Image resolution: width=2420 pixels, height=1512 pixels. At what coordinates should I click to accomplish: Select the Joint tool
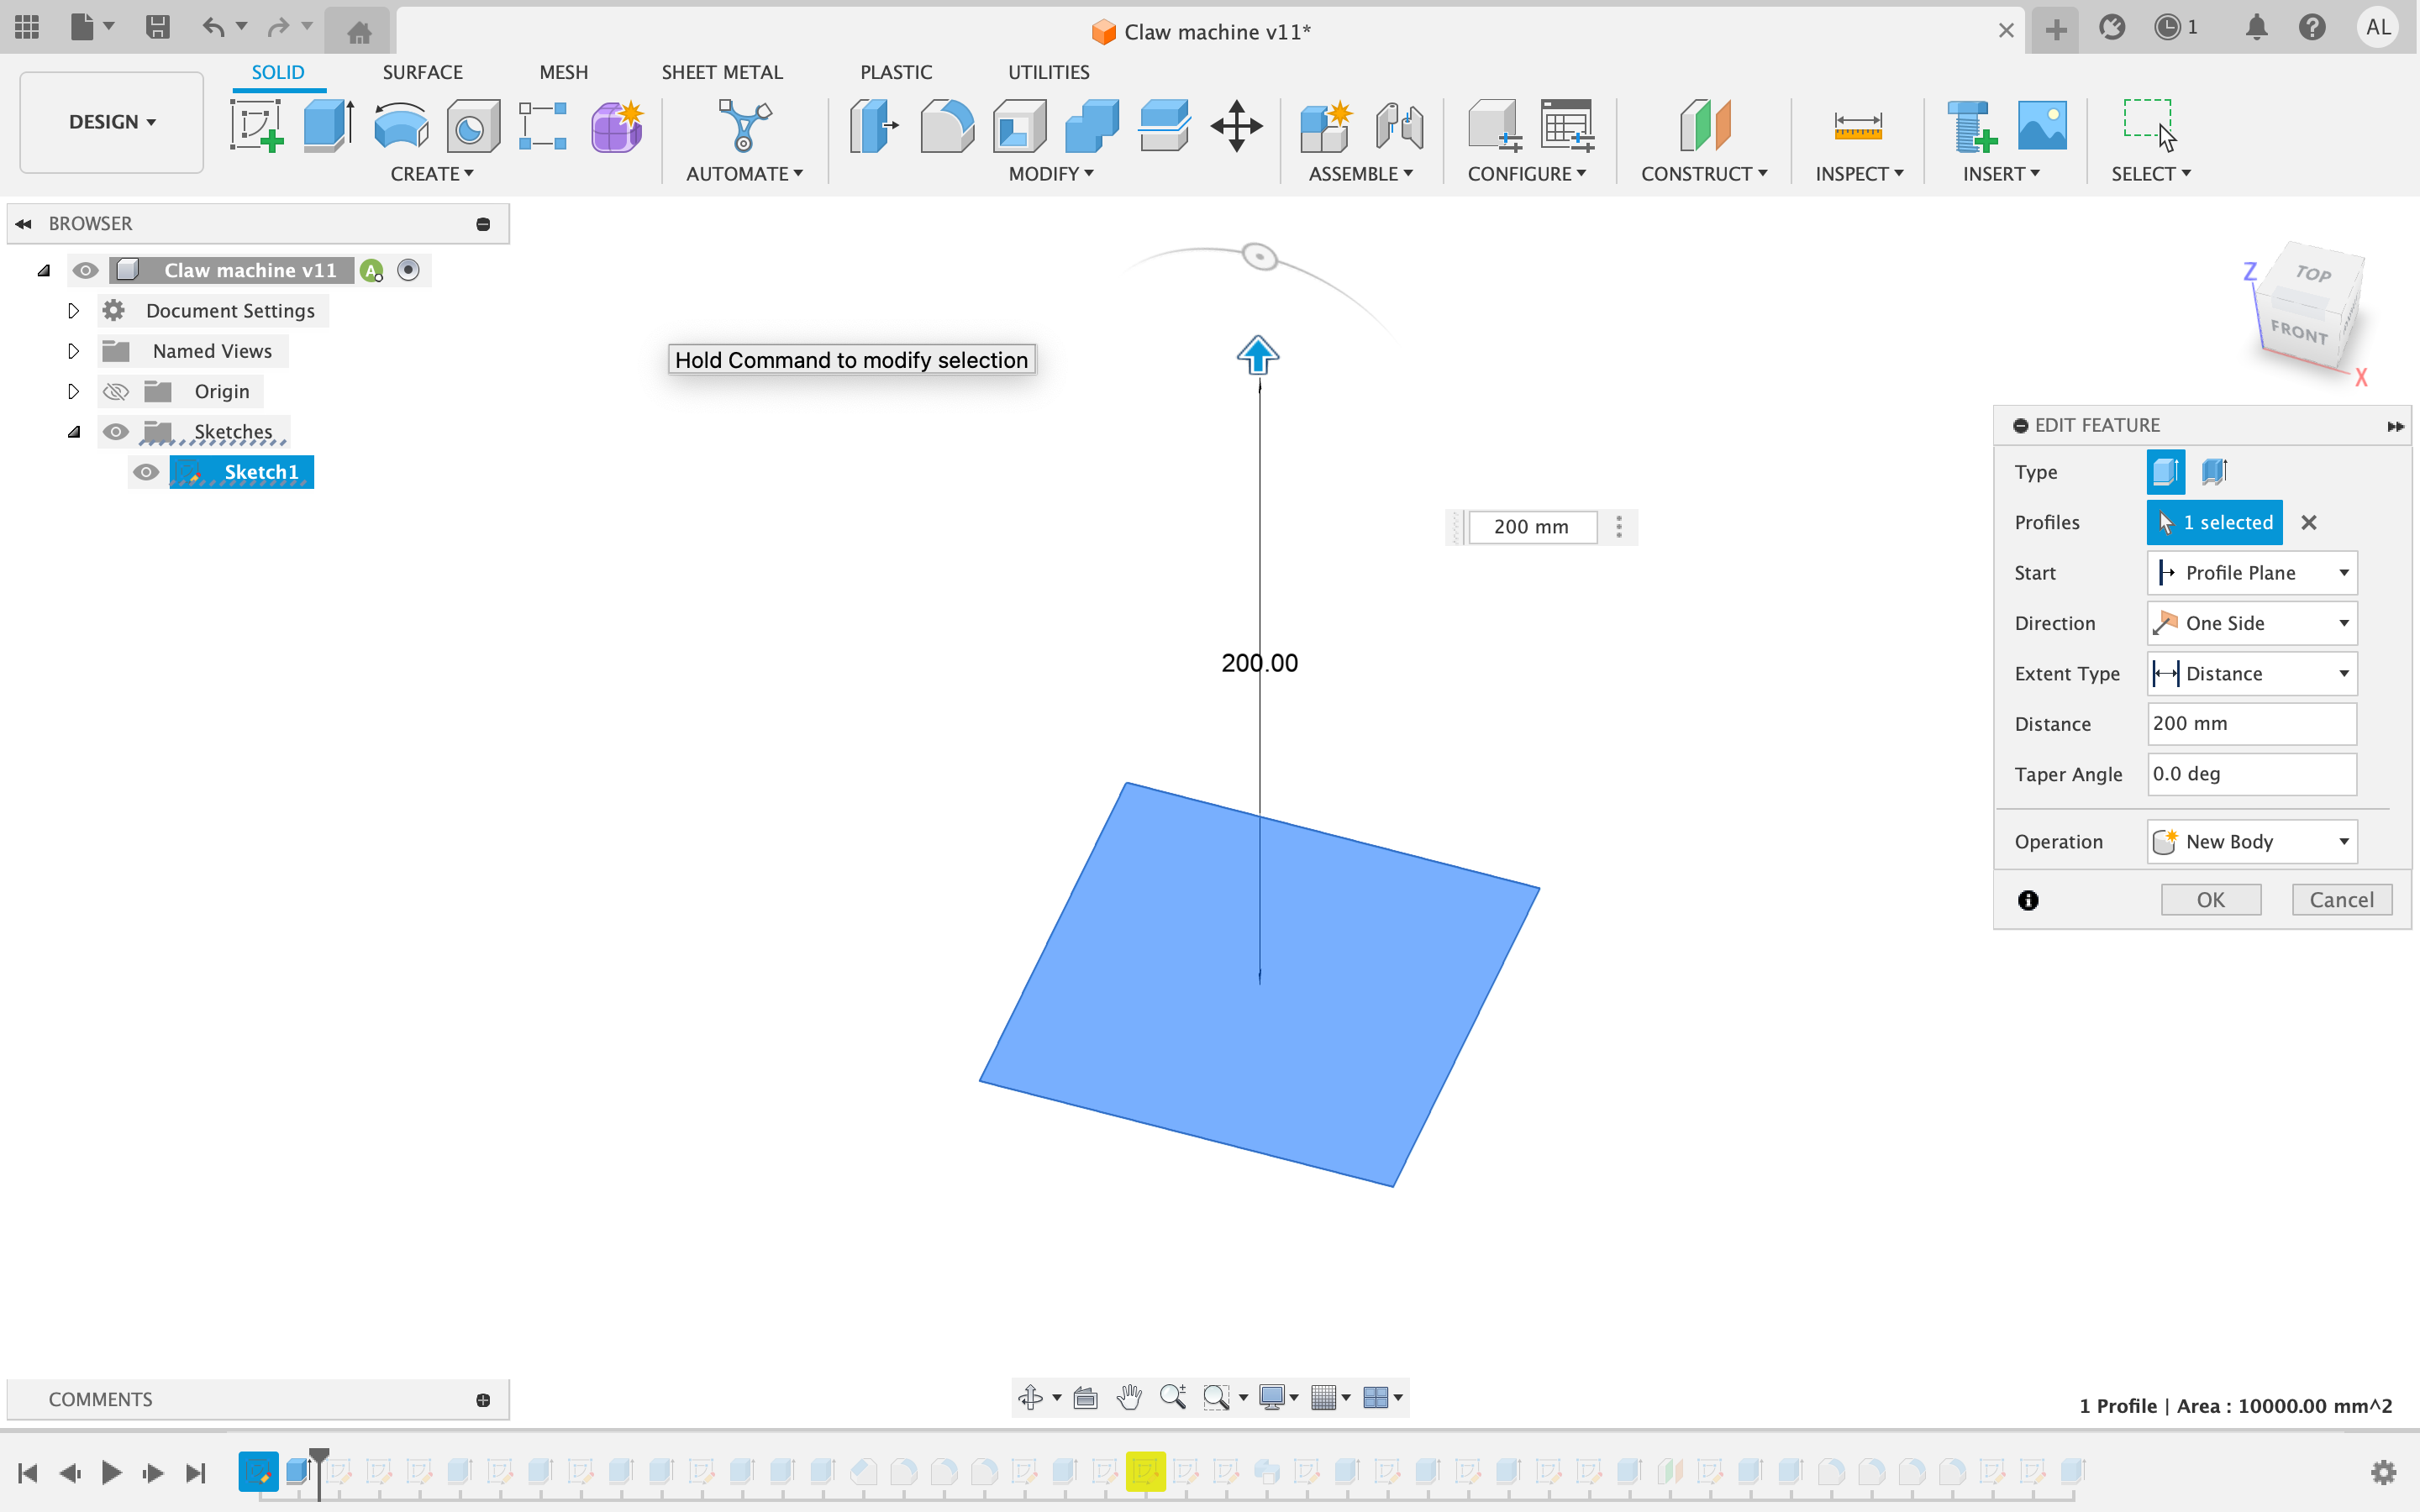pos(1399,126)
